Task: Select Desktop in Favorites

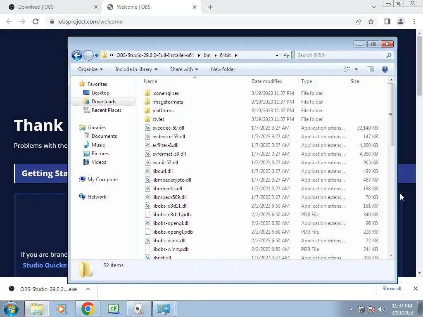Action: (x=100, y=93)
